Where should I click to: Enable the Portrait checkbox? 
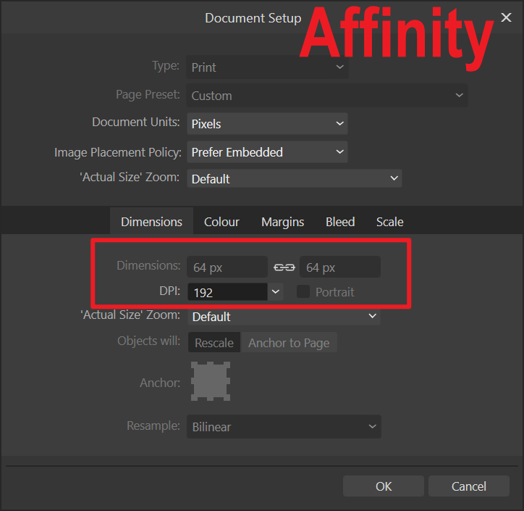[303, 291]
